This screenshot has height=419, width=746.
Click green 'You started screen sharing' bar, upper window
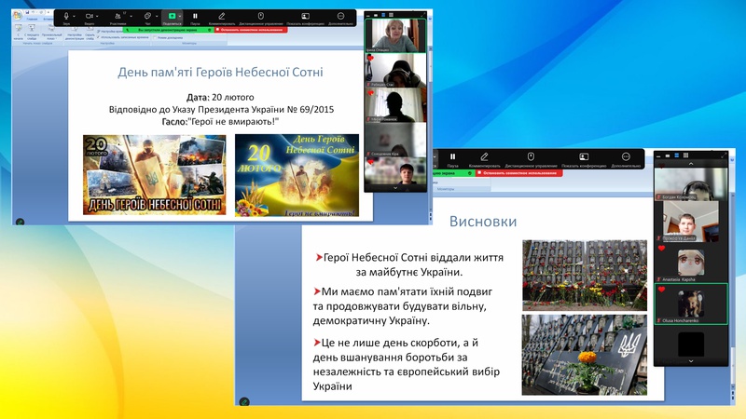point(168,30)
